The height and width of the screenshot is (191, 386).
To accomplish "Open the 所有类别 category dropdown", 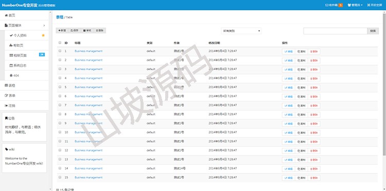I will tap(241, 31).
